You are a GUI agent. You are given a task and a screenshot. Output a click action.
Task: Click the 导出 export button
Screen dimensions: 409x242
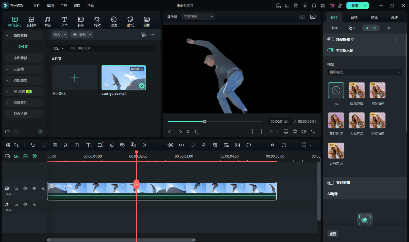[x=354, y=6]
